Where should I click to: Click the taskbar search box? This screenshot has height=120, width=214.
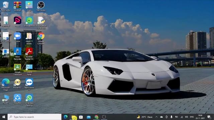coord(34,117)
